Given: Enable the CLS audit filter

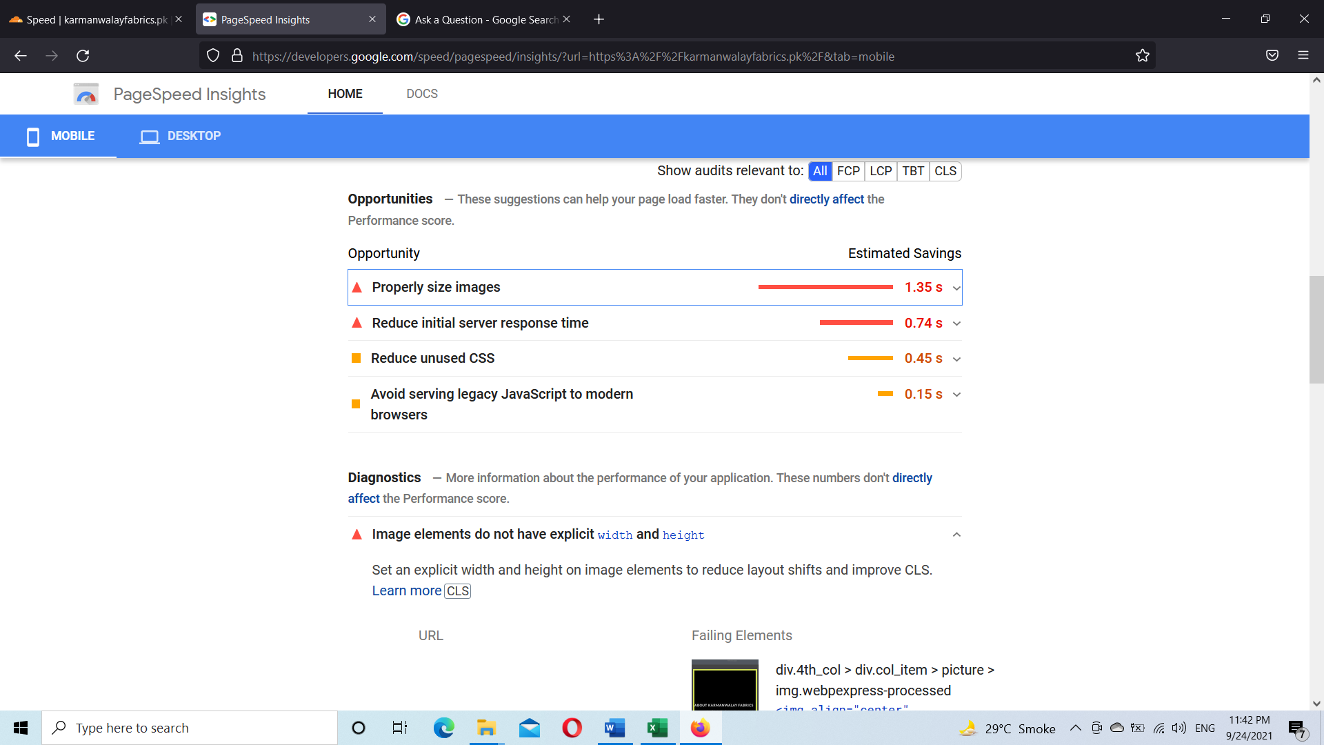Looking at the screenshot, I should tap(945, 171).
